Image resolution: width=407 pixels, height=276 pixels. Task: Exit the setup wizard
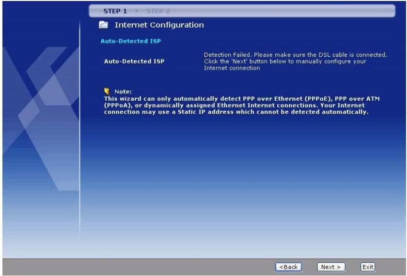coord(368,266)
